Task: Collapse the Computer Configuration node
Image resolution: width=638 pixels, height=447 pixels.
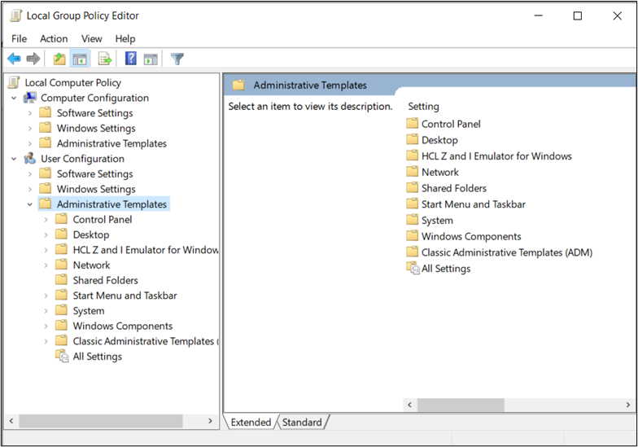Action: [x=14, y=98]
